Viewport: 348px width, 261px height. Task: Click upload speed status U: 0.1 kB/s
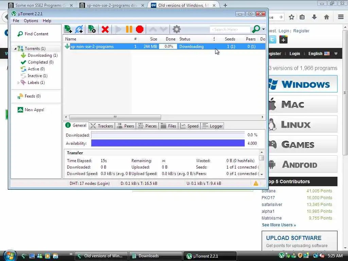[204, 184]
